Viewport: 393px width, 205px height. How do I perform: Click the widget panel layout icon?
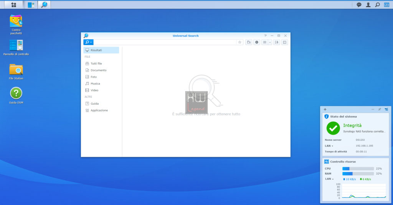coord(386,109)
